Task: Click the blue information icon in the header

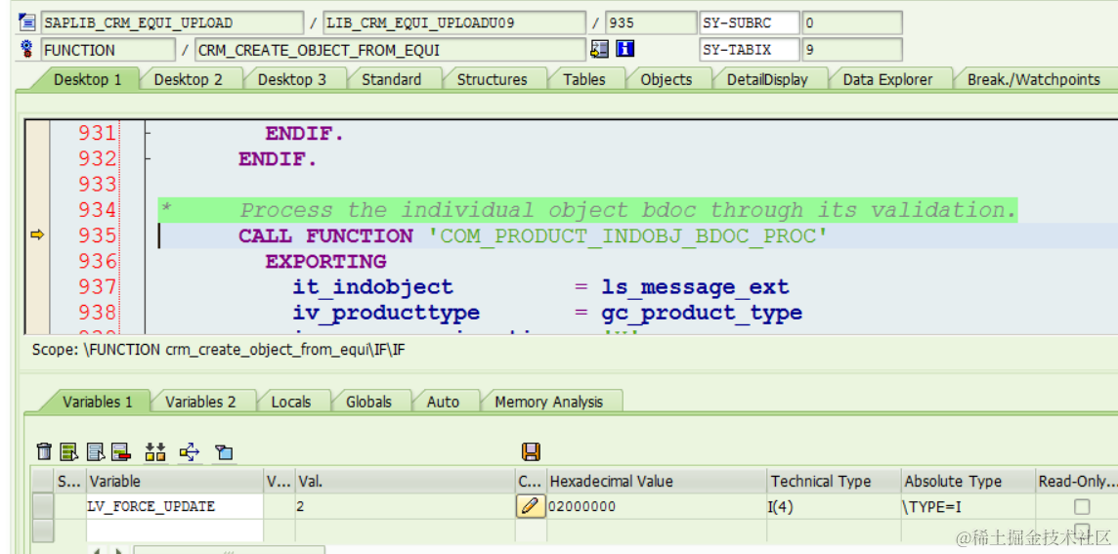Action: (x=625, y=49)
